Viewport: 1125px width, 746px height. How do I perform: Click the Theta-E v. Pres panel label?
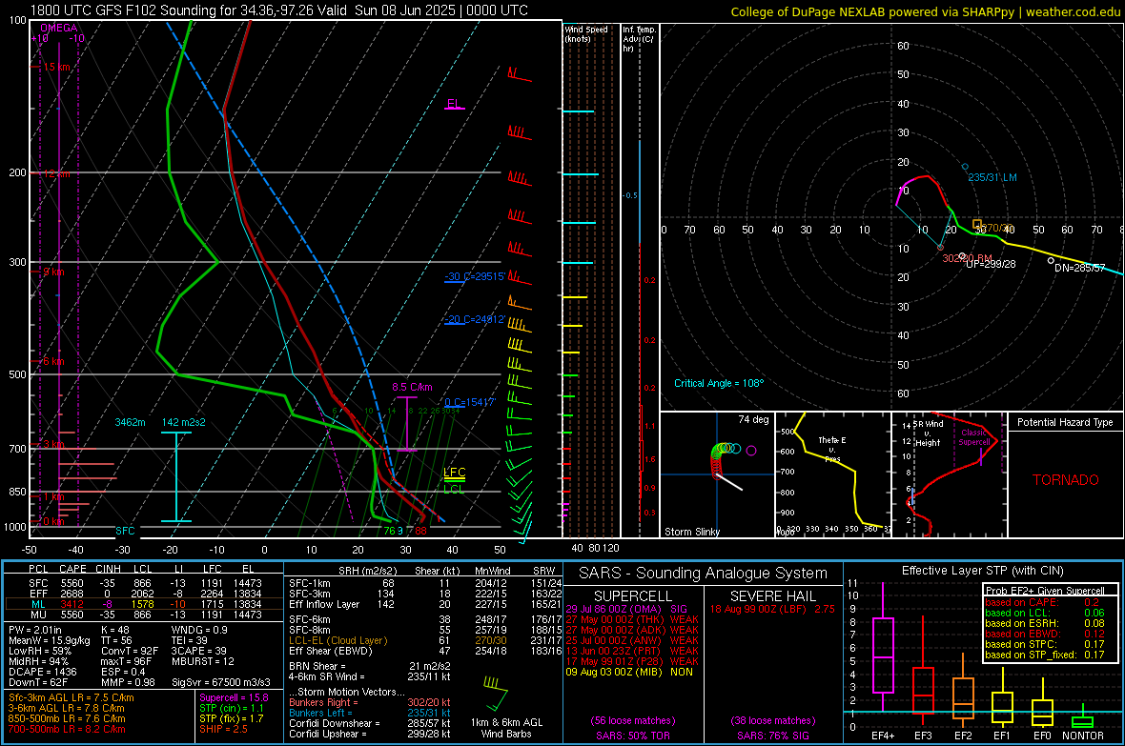click(x=832, y=449)
